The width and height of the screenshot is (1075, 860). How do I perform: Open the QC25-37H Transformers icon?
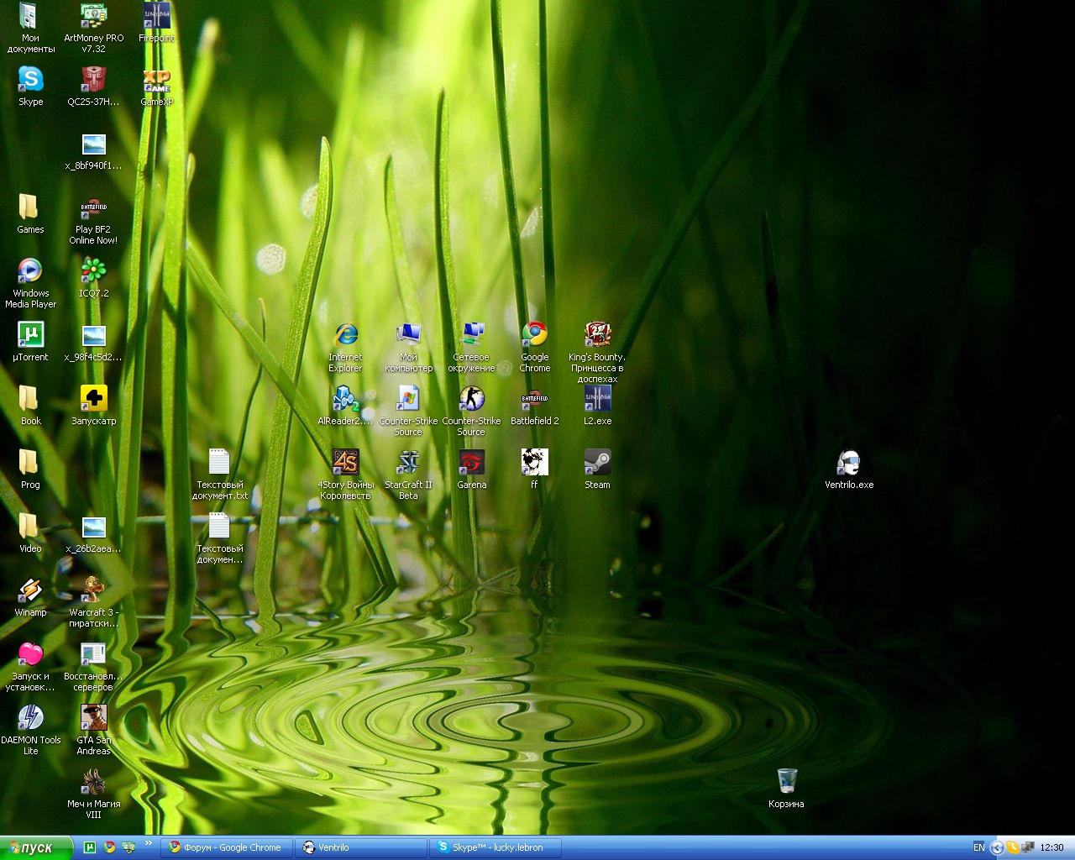[x=93, y=87]
